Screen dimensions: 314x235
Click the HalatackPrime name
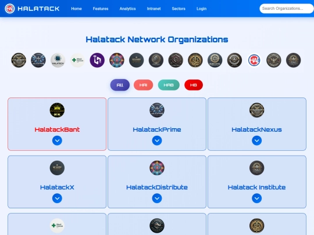pos(157,129)
